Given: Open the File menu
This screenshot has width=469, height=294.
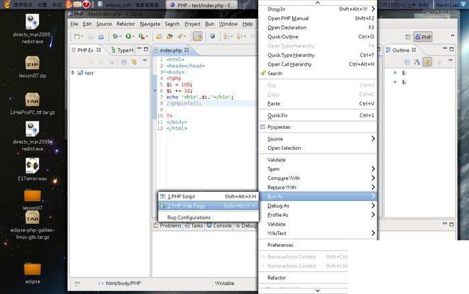Looking at the screenshot, I should click(74, 24).
